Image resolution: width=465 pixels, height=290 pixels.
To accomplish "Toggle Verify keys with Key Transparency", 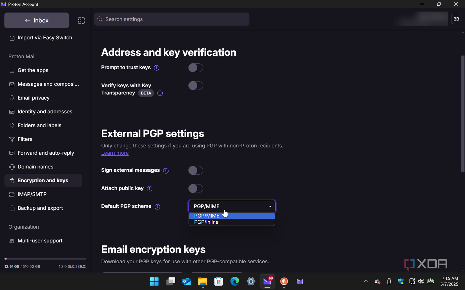I will coord(196,86).
